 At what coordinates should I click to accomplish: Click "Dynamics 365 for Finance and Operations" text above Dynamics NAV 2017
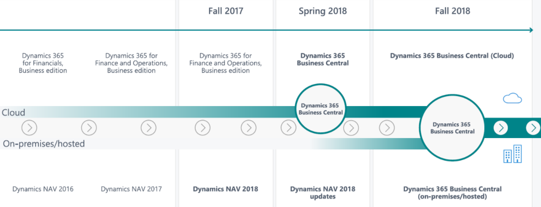(x=132, y=63)
